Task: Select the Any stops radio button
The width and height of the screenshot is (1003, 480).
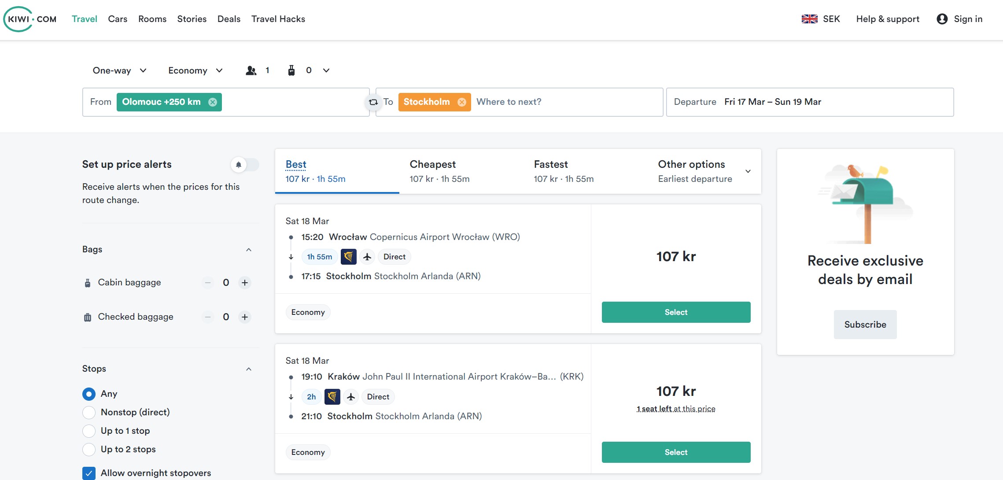Action: click(x=89, y=394)
